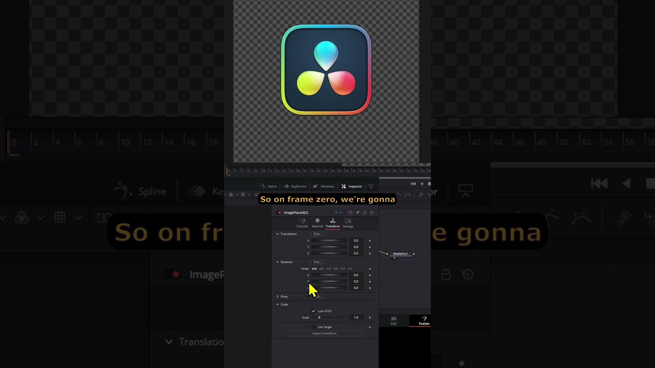Viewport: 655px width, 368px height.
Task: Collapse the Scale section
Action: coord(277,305)
